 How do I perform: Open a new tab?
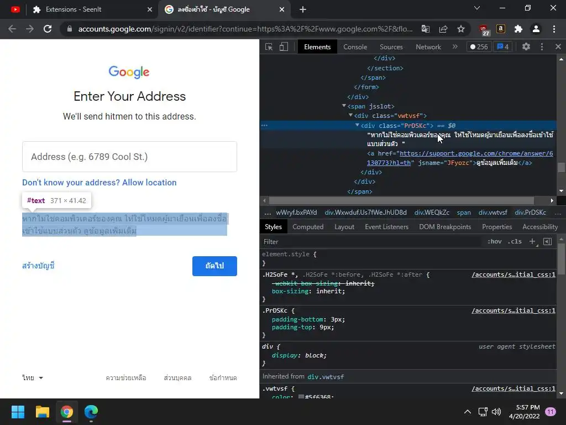coord(303,9)
